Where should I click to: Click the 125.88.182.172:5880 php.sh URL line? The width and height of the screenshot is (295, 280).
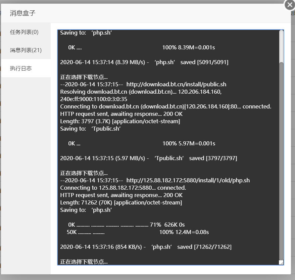[x=155, y=180]
